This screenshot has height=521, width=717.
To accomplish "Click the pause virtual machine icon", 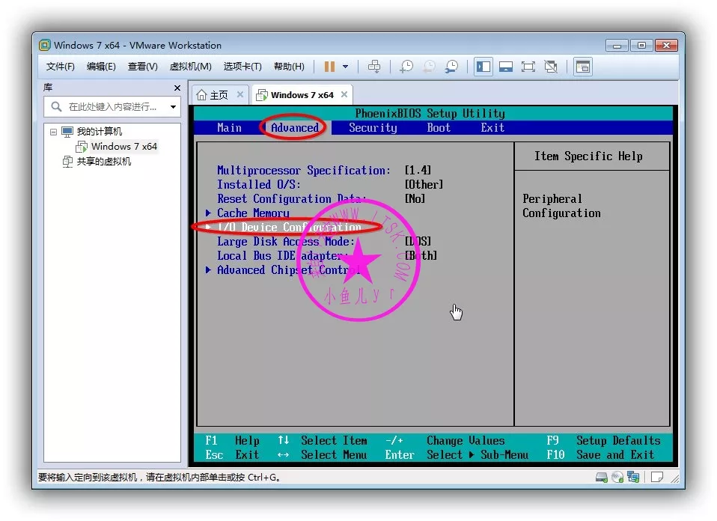I will pos(329,67).
